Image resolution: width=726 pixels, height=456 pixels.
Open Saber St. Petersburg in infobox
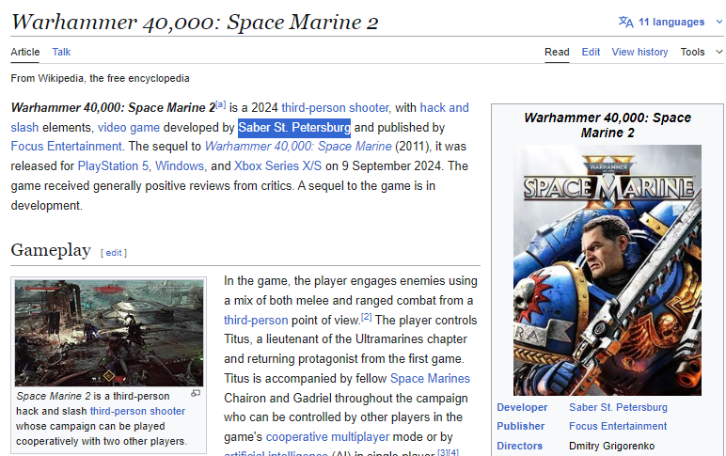[618, 407]
